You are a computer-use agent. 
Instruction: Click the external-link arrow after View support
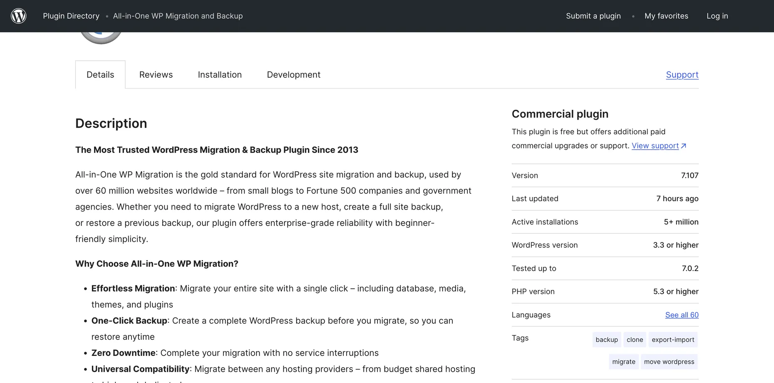683,146
